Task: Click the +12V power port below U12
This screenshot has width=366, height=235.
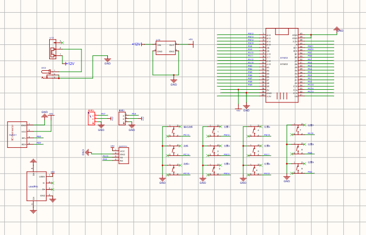Action: tap(70, 64)
